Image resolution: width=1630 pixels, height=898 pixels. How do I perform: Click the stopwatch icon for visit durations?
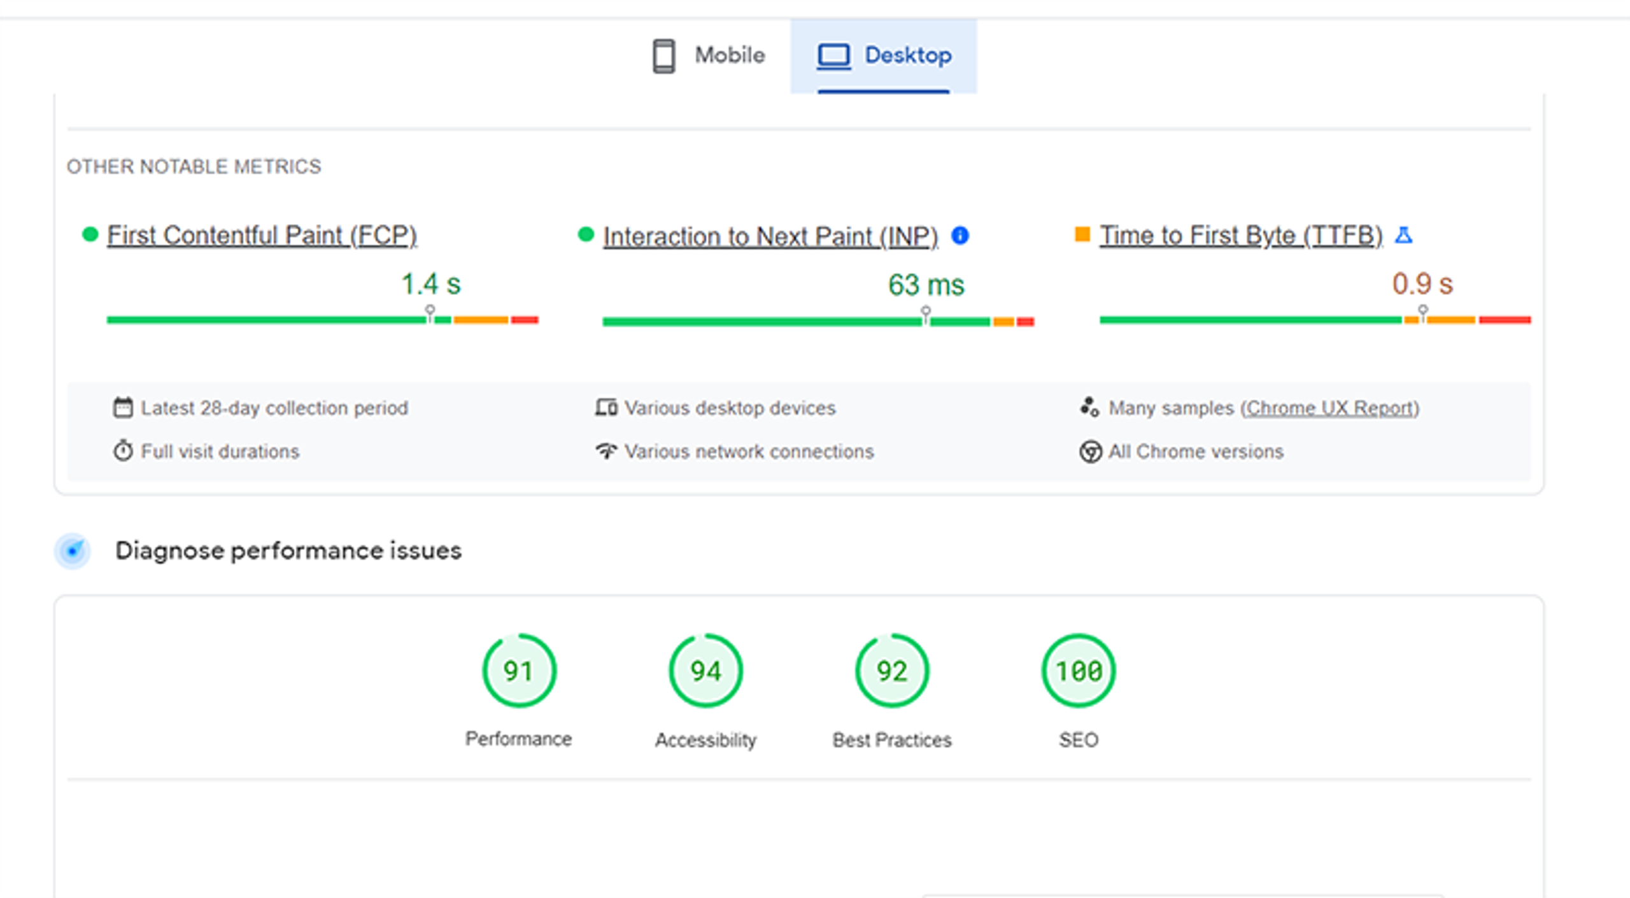click(x=123, y=451)
